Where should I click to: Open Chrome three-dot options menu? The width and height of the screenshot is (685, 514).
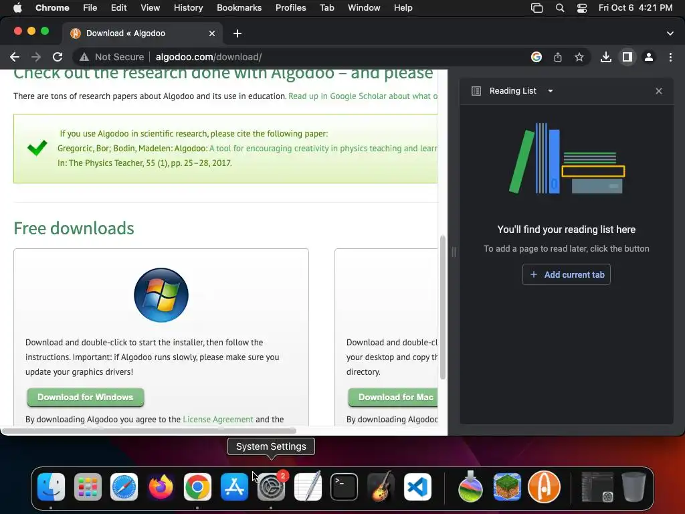point(670,57)
